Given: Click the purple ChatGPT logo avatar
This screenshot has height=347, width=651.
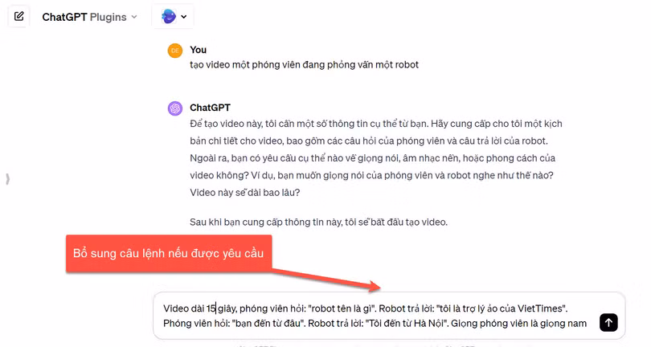Looking at the screenshot, I should click(174, 108).
